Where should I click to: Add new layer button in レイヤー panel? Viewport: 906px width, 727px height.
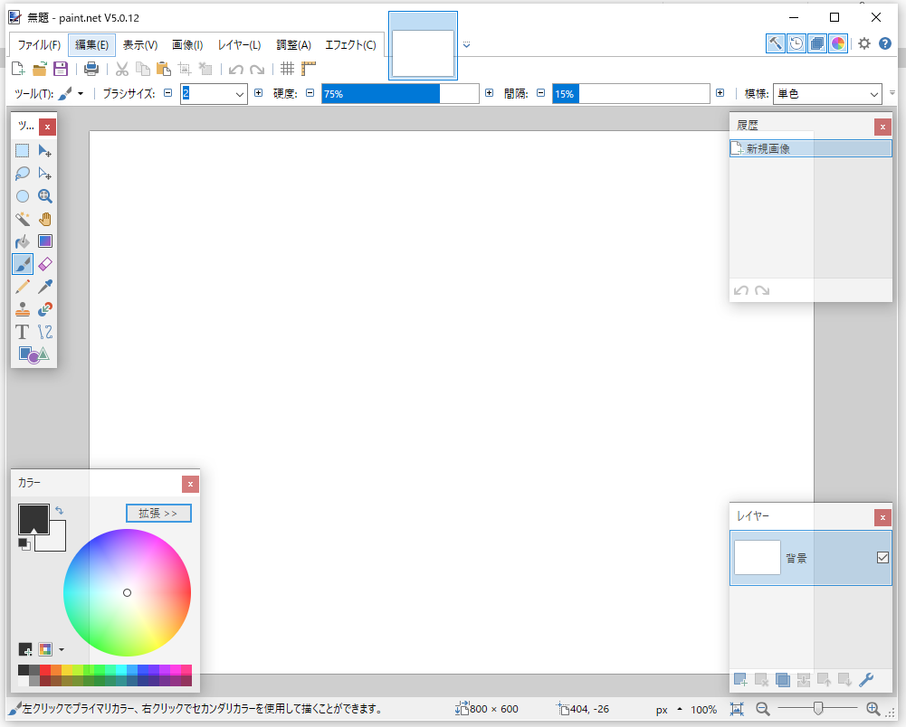[x=740, y=680]
